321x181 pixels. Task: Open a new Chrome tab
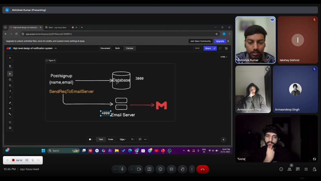tap(82, 27)
